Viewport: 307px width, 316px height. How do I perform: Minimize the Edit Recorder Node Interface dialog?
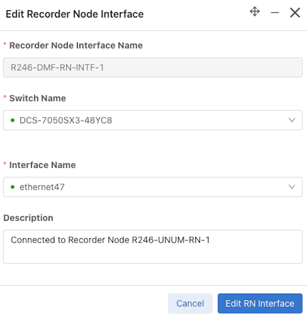click(275, 13)
